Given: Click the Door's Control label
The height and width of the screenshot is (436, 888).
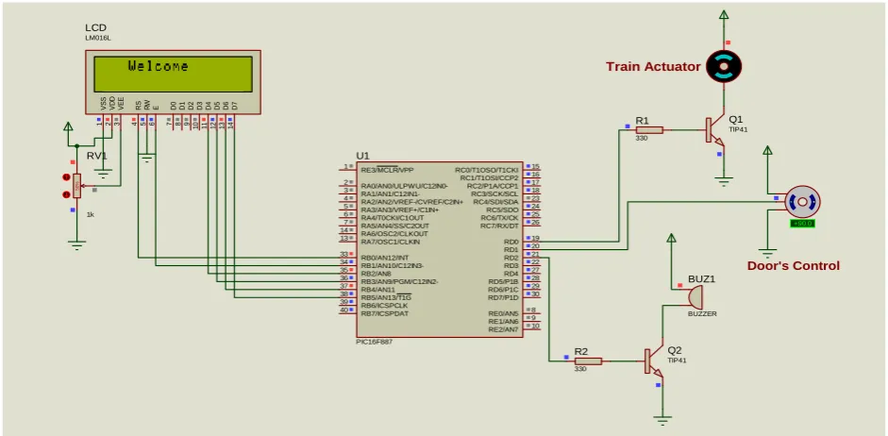Looking at the screenshot, I should [x=794, y=266].
